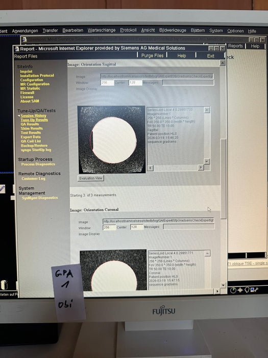Click the Window value field for the coronal image

(x=109, y=228)
